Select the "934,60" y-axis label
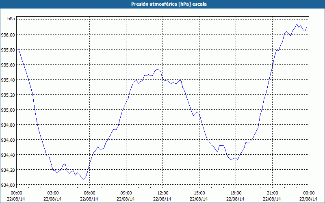Viewport: 325px width, 203px height. (x=8, y=140)
